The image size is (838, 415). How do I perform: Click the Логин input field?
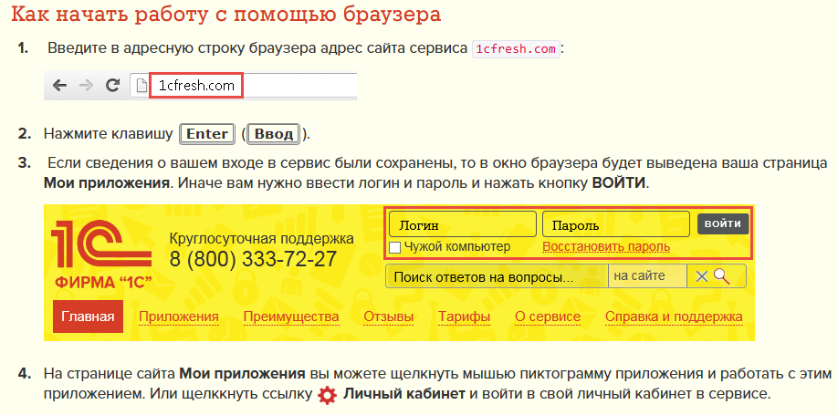(462, 224)
